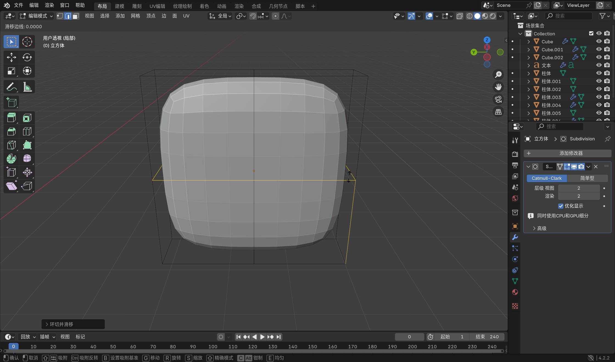This screenshot has height=362, width=615.
Task: Uncheck the 优化显示 checkbox
Action: point(561,206)
